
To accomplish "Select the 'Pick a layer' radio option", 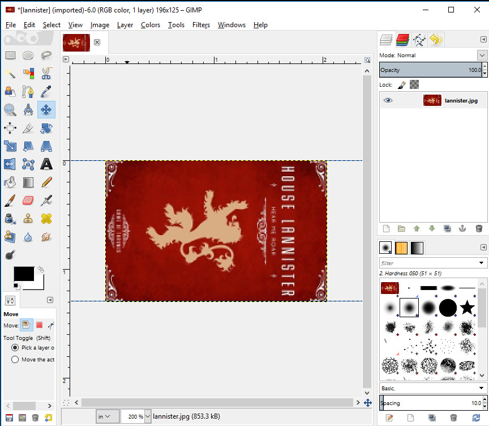I will (15, 347).
